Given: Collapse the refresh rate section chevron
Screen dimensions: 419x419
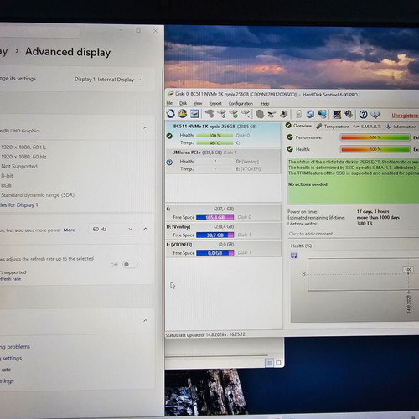Looking at the screenshot, I should [x=146, y=229].
